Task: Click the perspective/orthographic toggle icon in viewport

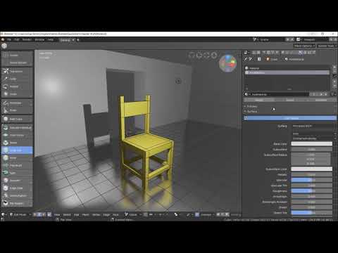Action: click(214, 56)
